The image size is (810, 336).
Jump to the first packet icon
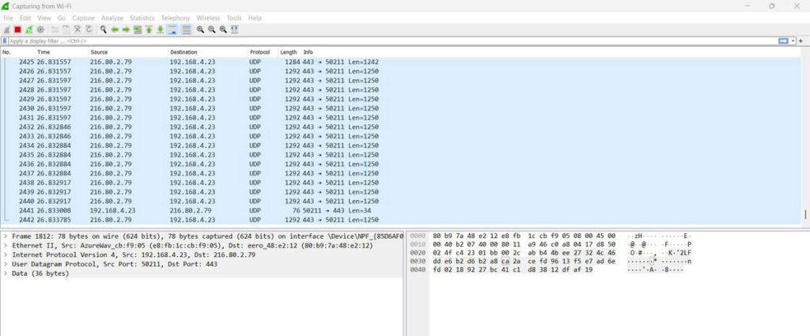pos(149,29)
